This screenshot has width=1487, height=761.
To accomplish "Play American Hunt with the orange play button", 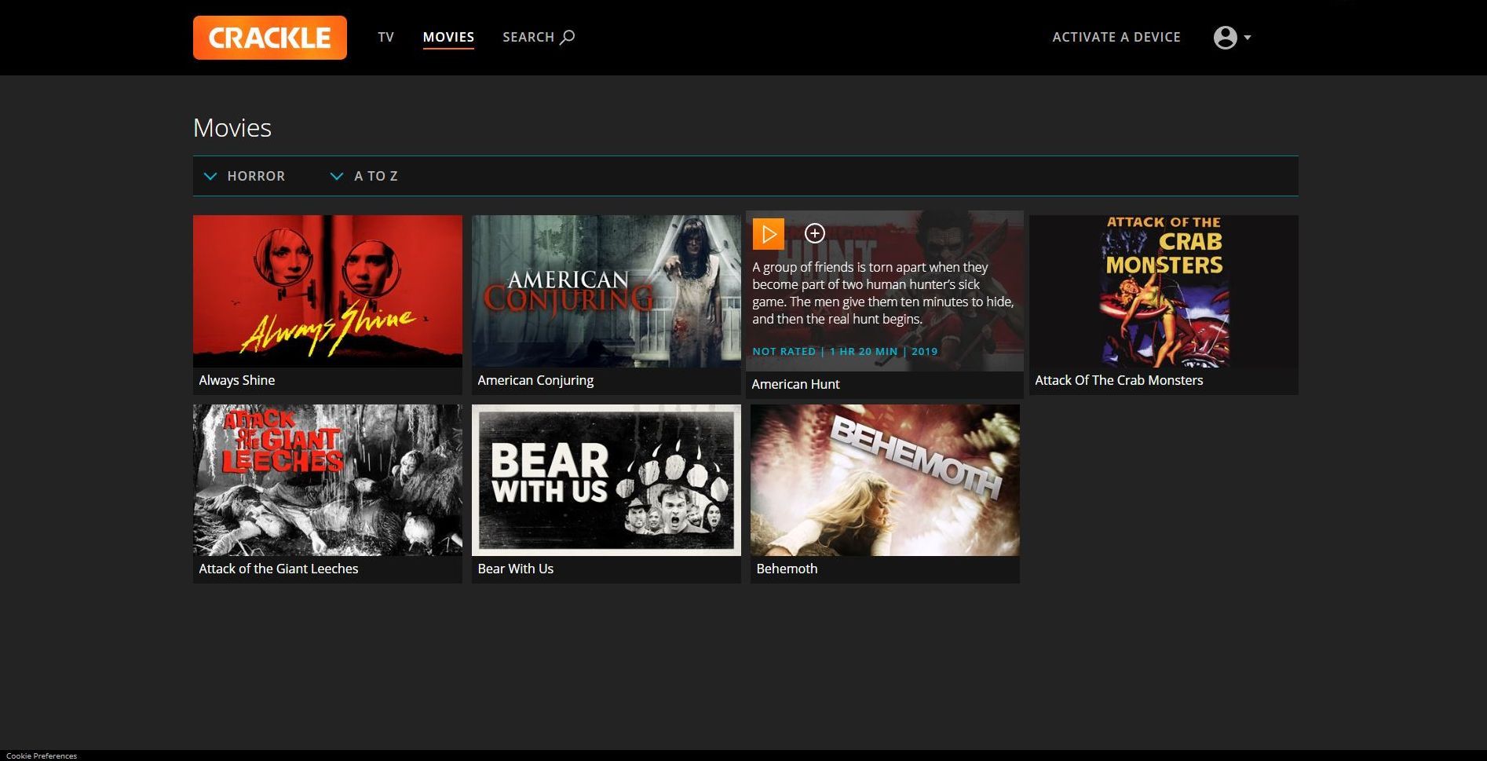I will click(x=769, y=234).
